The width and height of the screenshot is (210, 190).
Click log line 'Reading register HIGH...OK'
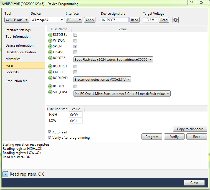tap(22, 149)
